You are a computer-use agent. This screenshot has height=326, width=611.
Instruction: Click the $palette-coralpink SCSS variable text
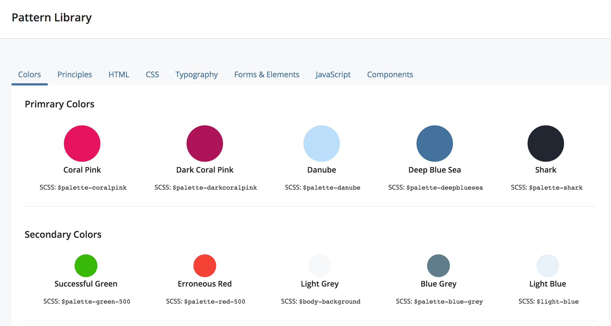[92, 188]
